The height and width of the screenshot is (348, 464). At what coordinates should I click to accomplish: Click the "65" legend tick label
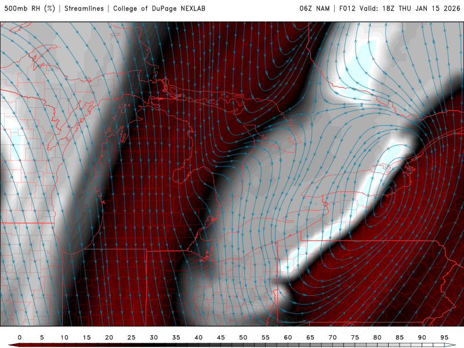click(x=310, y=338)
